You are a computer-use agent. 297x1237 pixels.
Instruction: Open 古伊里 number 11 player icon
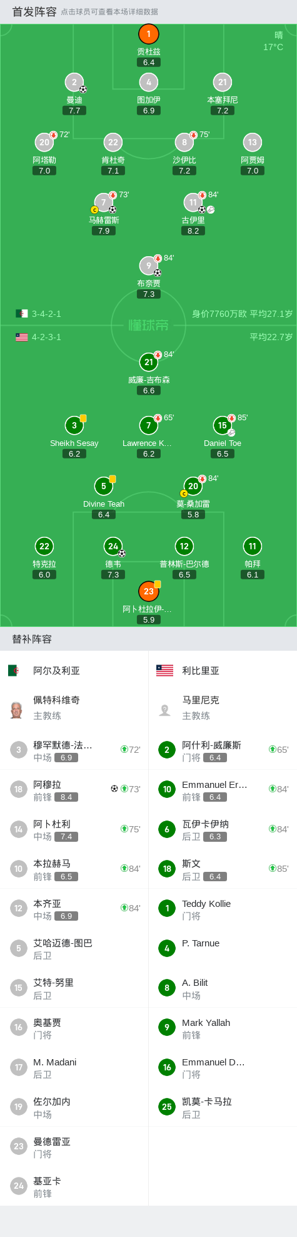click(x=193, y=202)
